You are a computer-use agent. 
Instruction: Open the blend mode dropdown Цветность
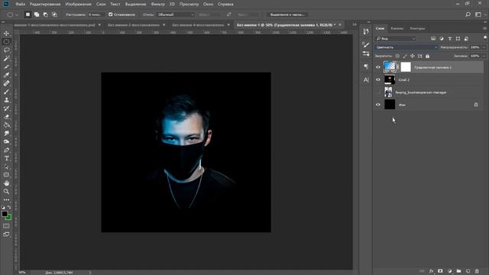[x=406, y=47]
